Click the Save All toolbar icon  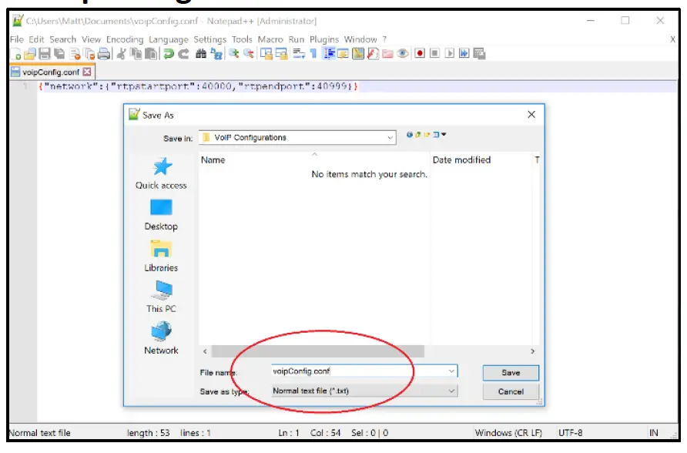click(x=59, y=54)
